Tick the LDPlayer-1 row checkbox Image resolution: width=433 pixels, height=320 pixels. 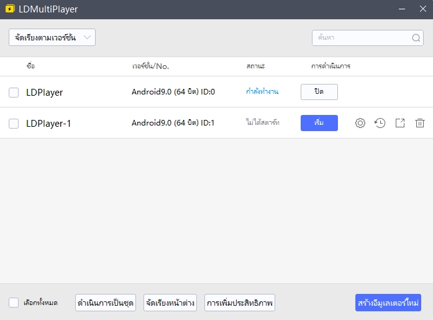tap(14, 124)
